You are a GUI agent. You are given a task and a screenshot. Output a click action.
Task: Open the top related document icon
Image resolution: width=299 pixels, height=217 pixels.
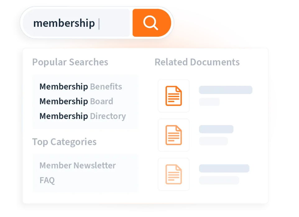[x=173, y=96]
